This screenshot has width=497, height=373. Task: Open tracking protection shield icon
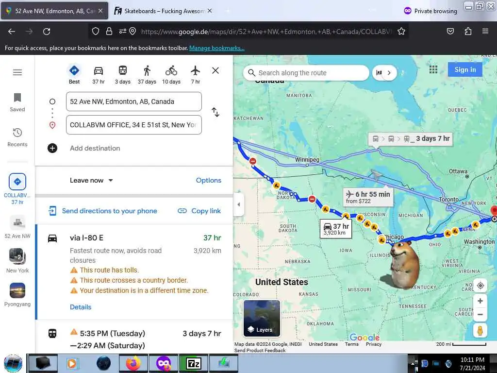pos(96,31)
